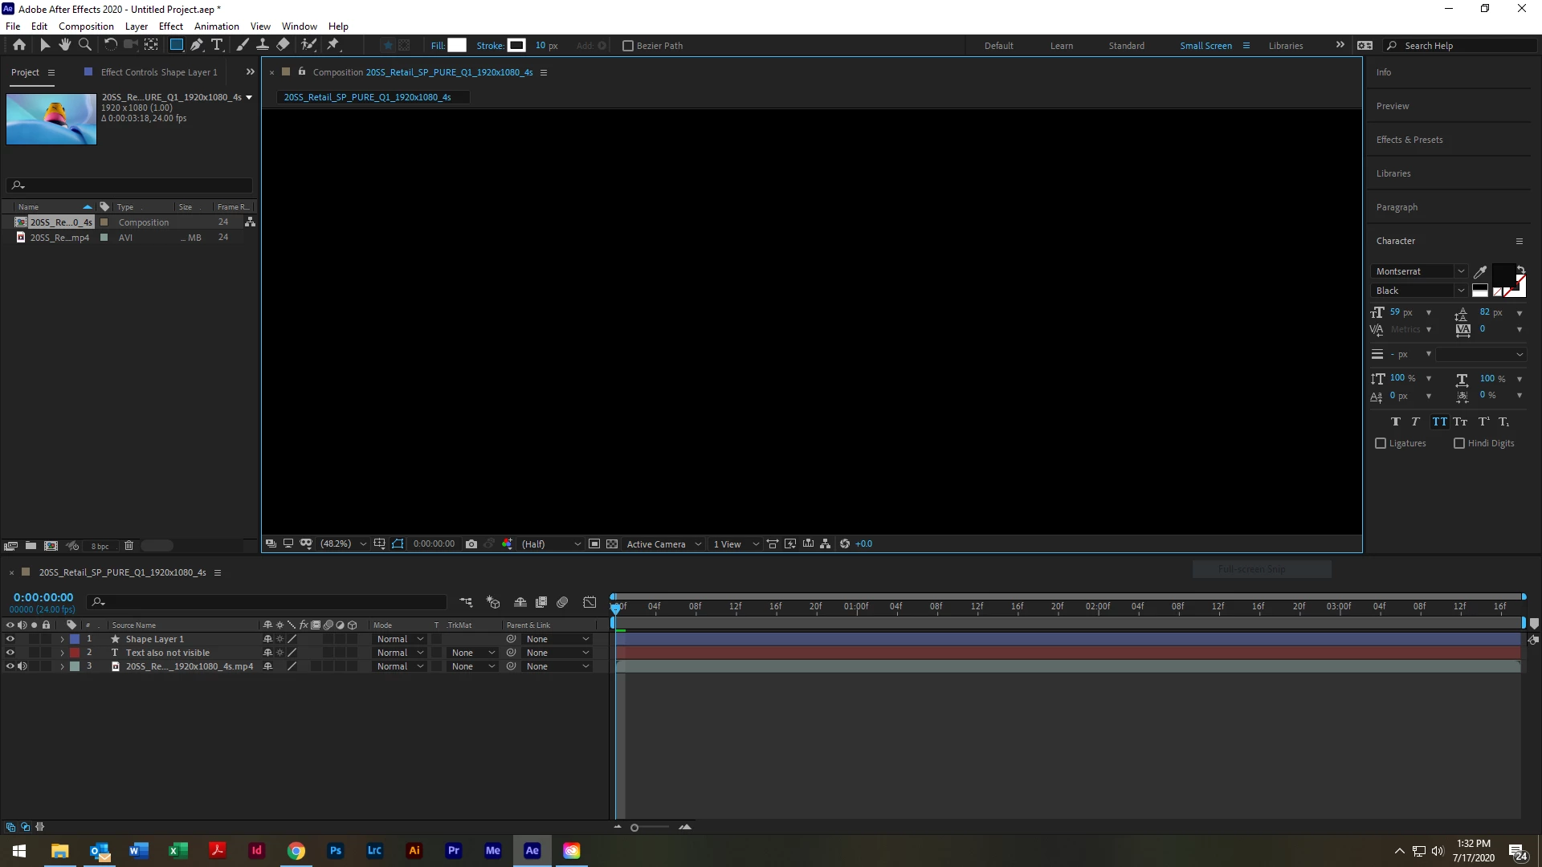Enable the Ligatures checkbox
Screen dimensions: 1542x867
pyautogui.click(x=1381, y=443)
